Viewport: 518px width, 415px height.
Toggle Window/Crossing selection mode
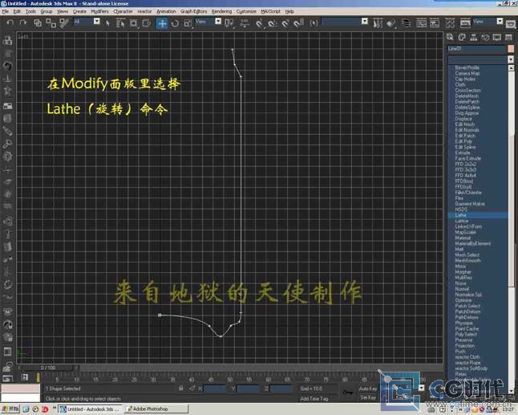tap(147, 22)
